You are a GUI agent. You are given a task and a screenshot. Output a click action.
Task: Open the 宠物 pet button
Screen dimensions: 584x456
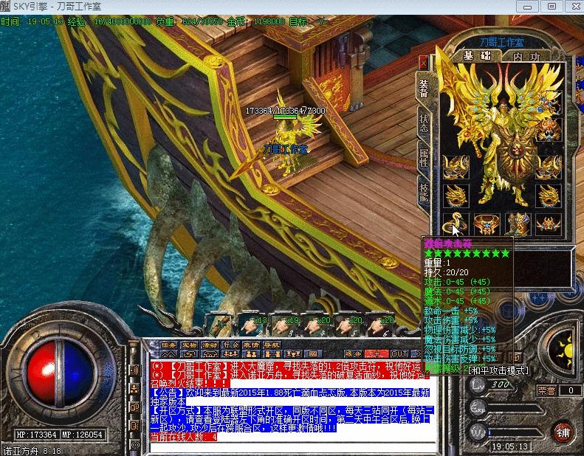190,345
